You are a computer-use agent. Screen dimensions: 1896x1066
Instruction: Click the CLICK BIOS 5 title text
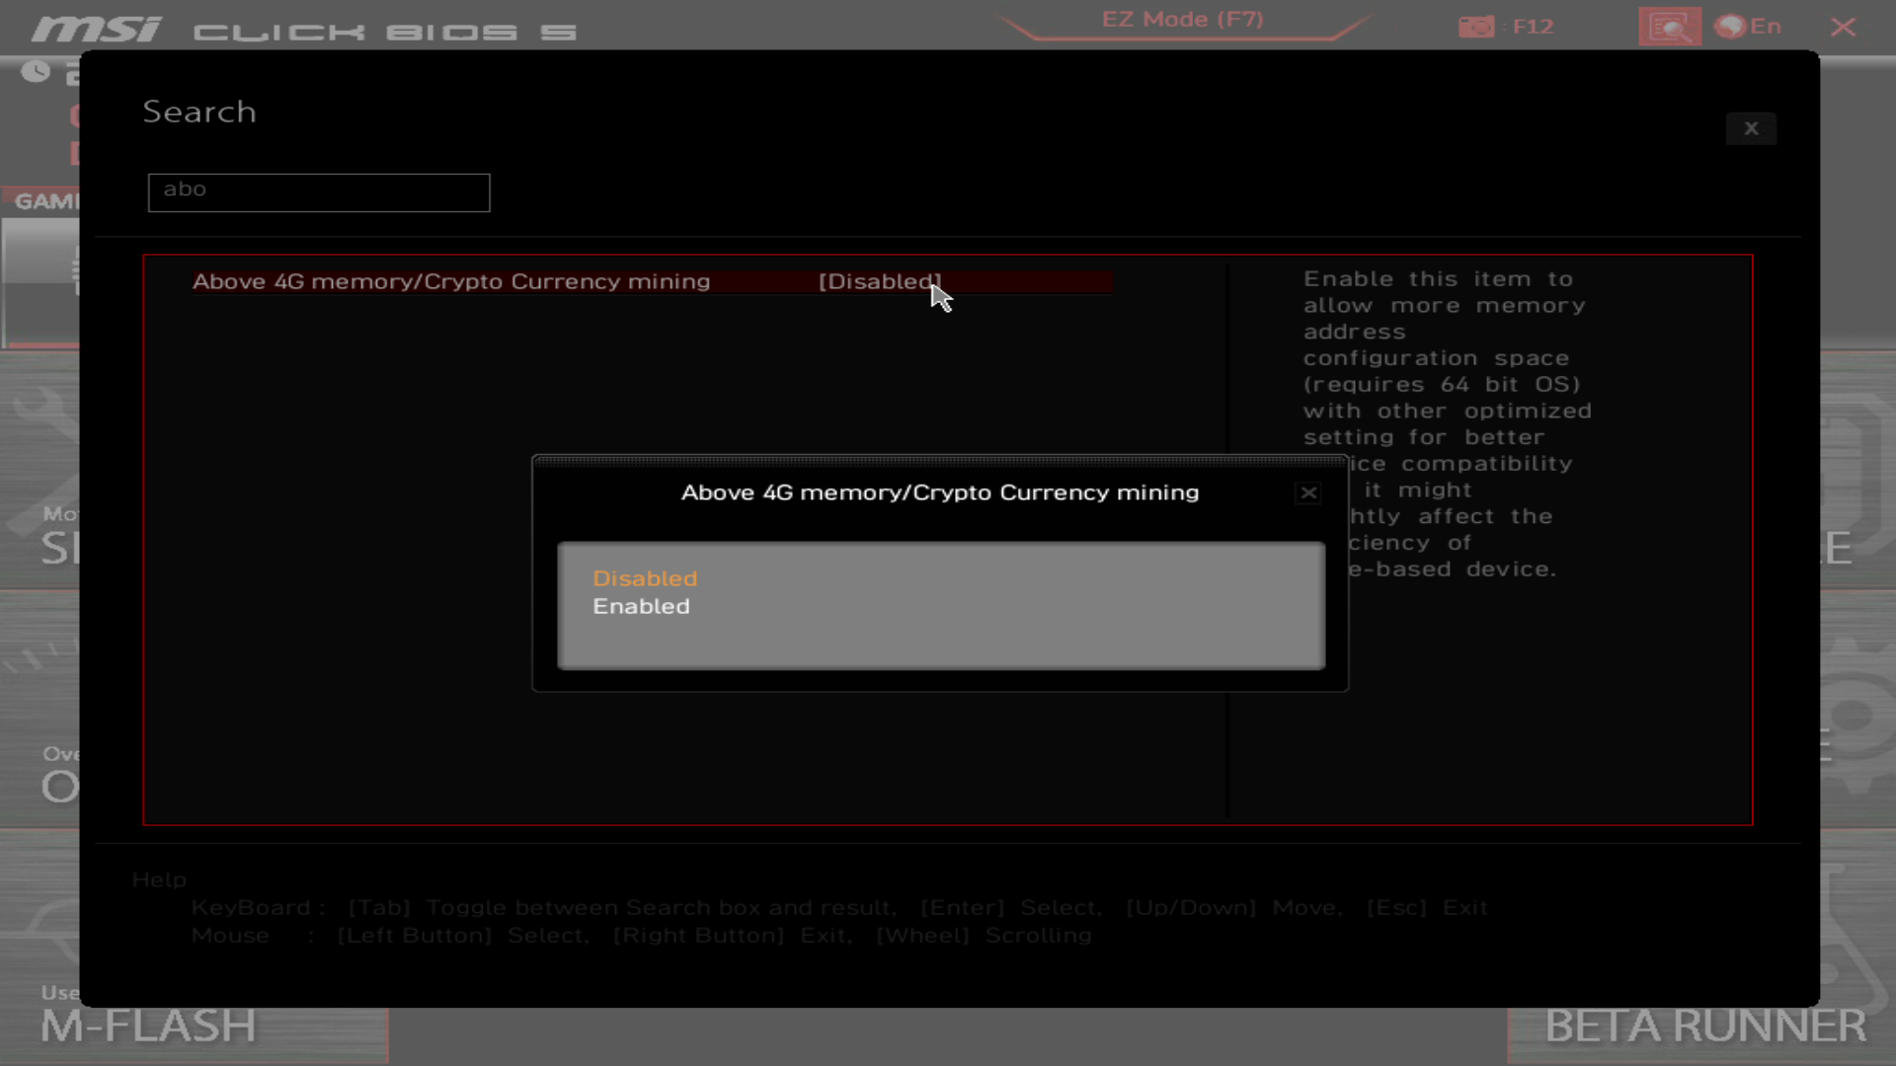pyautogui.click(x=384, y=33)
